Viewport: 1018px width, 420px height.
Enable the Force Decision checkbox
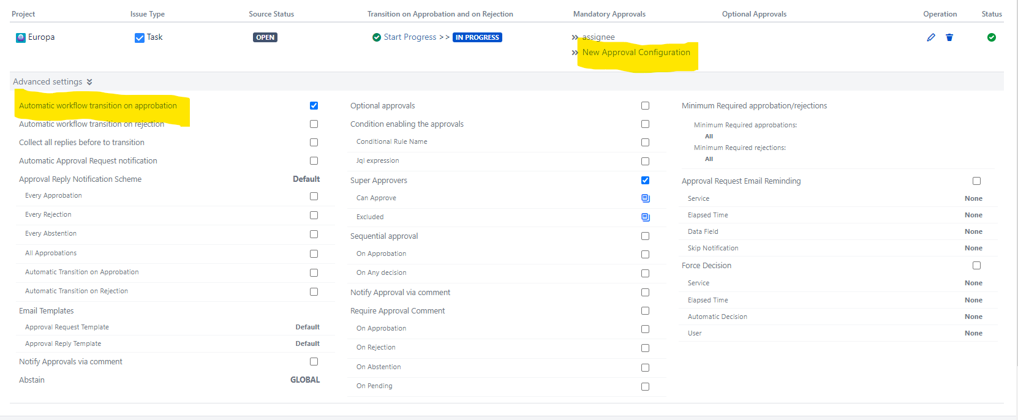(x=976, y=266)
